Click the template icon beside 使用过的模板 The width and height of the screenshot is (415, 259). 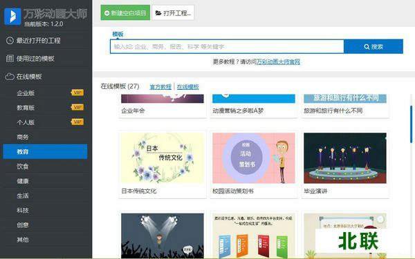10,59
